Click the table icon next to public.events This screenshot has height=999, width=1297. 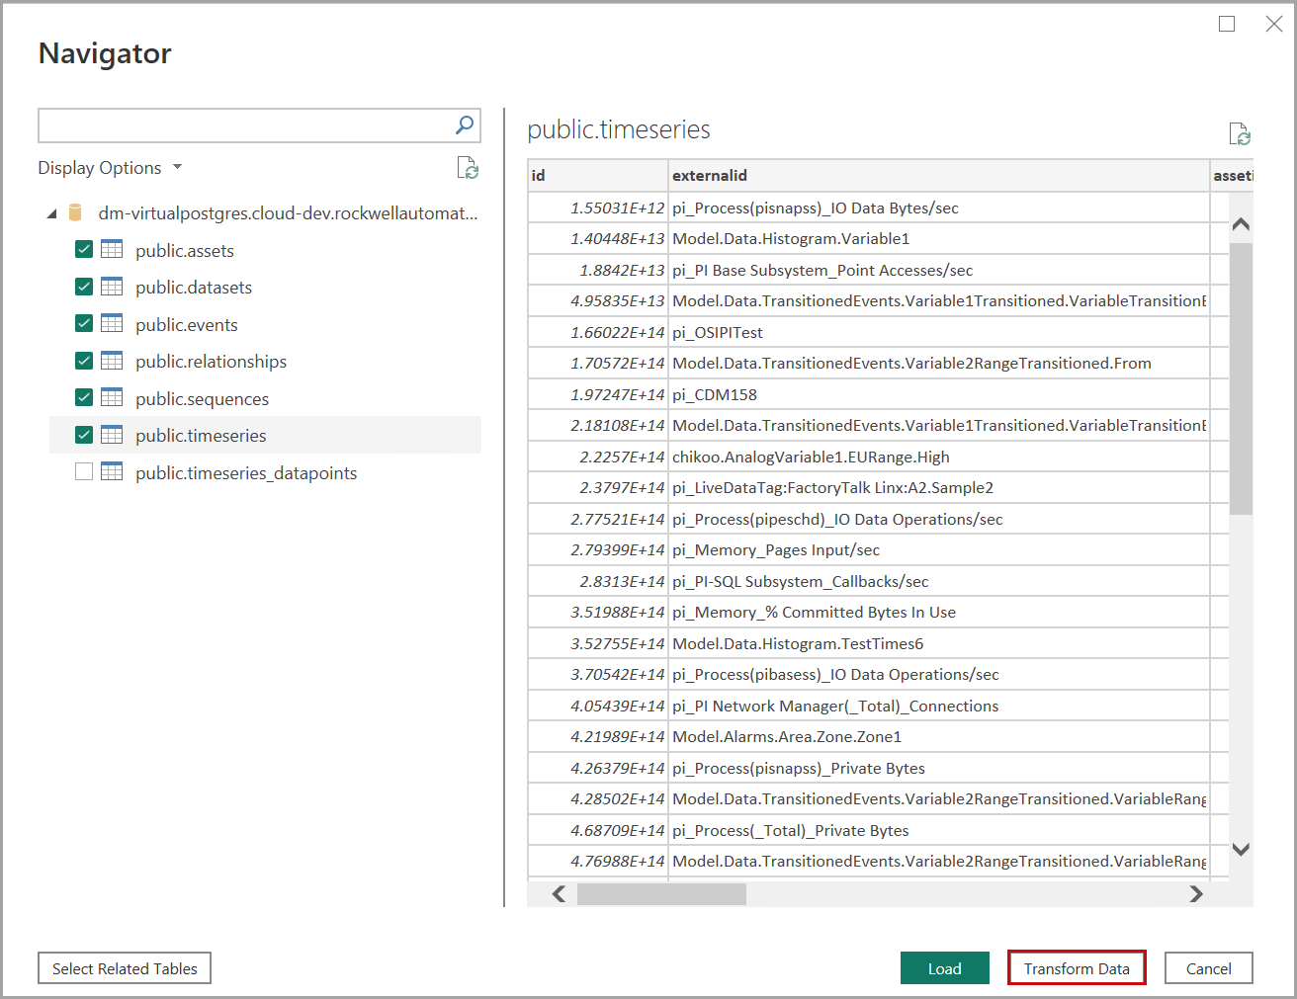[112, 324]
